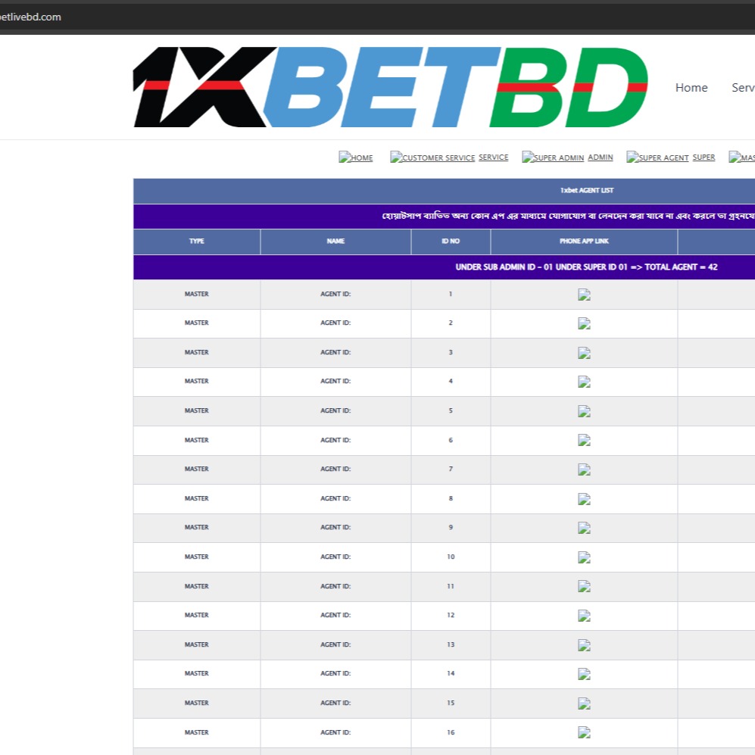Click the NAME column header
This screenshot has width=755, height=755.
[x=335, y=242]
